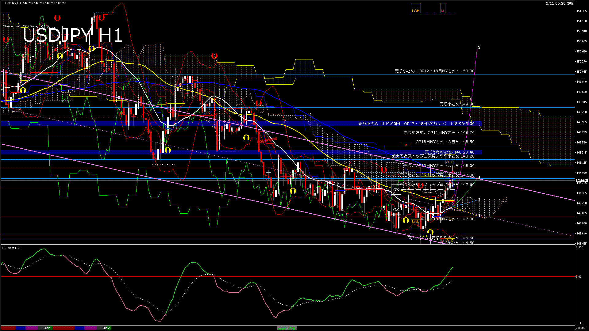
Task: Click the red M marker at top
Action: (x=442, y=9)
